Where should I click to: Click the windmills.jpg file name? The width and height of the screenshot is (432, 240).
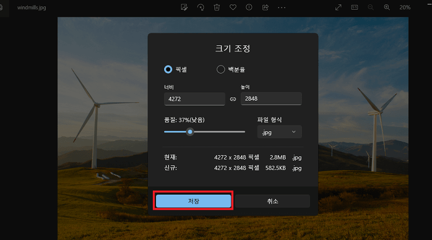[32, 8]
